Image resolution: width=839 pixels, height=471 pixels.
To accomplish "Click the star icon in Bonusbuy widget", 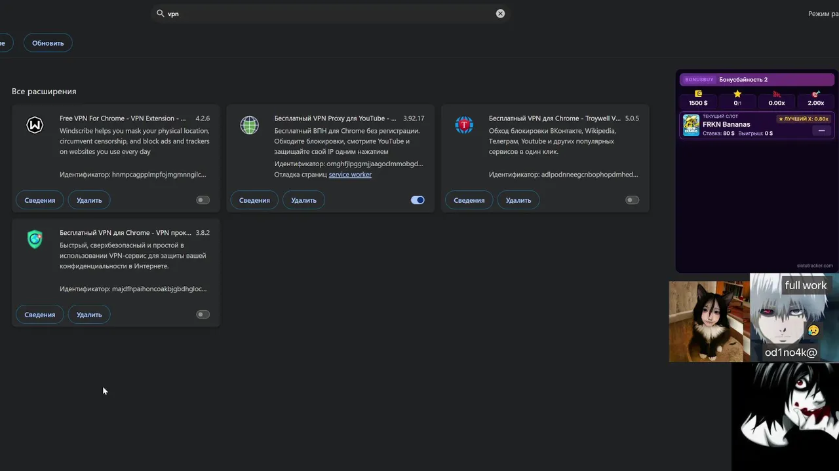I will (x=737, y=94).
